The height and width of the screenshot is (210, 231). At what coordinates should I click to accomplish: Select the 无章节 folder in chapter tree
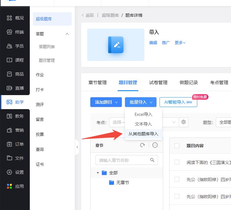tap(122, 183)
